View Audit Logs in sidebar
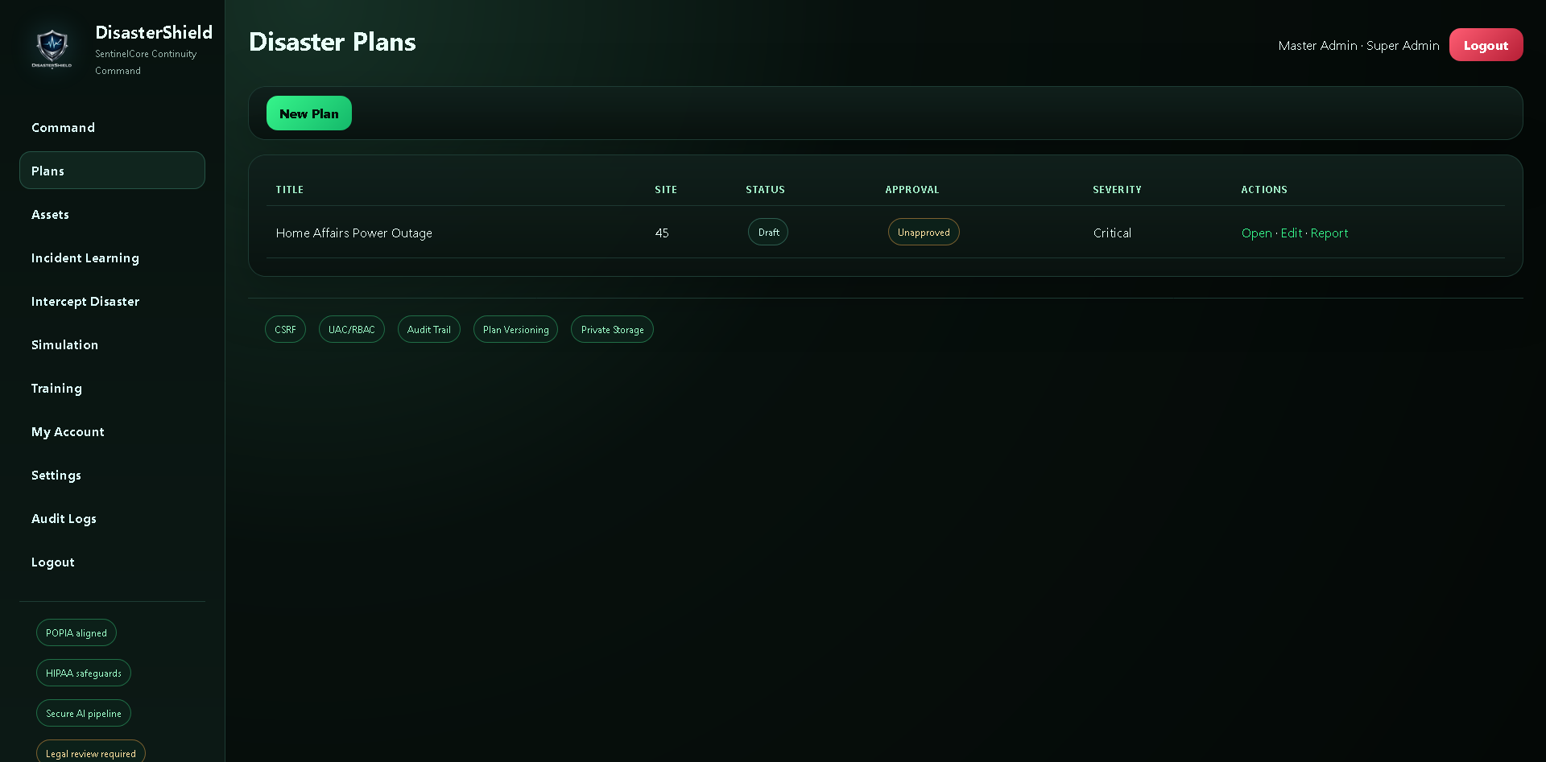 pos(112,518)
